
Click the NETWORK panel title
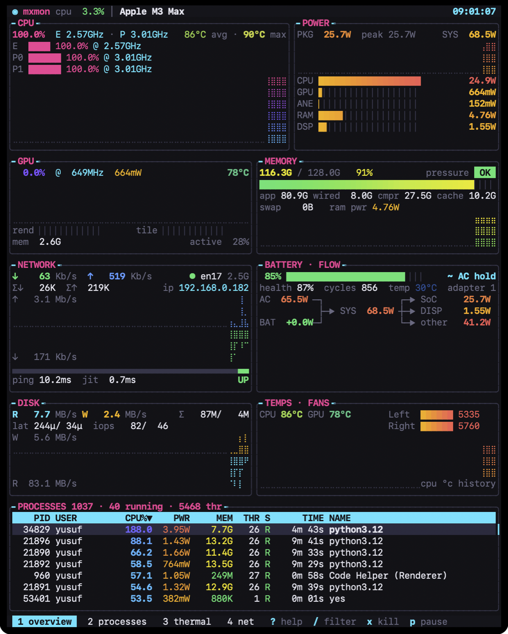tap(36, 265)
